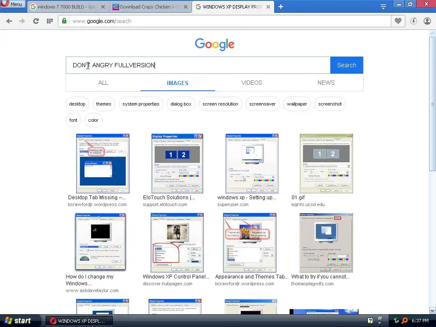436x327 pixels.
Task: Click the Desktop Tab Missing title link
Action: [x=97, y=198]
